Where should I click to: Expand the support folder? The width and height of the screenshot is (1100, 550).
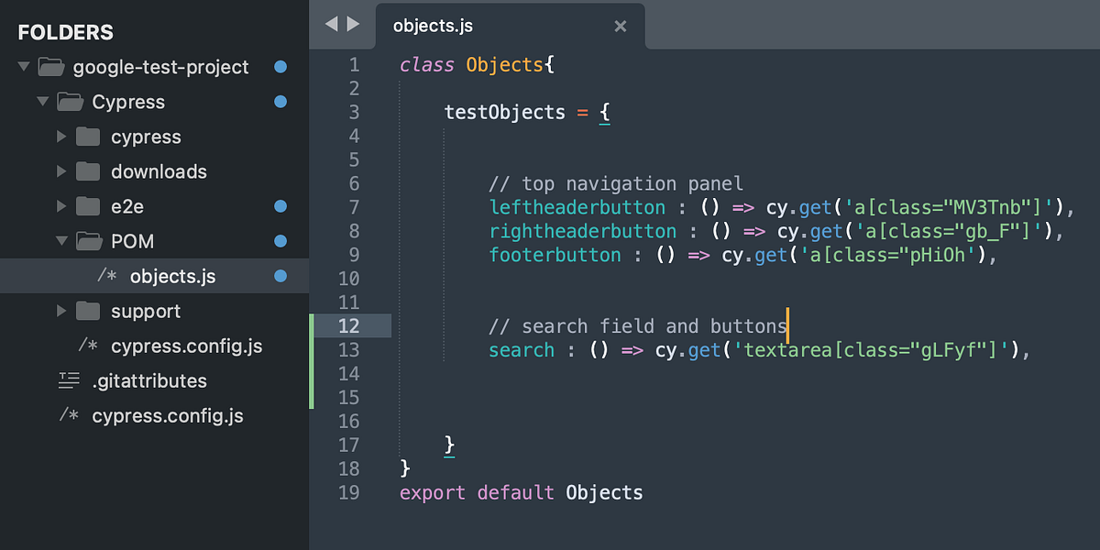coord(61,311)
